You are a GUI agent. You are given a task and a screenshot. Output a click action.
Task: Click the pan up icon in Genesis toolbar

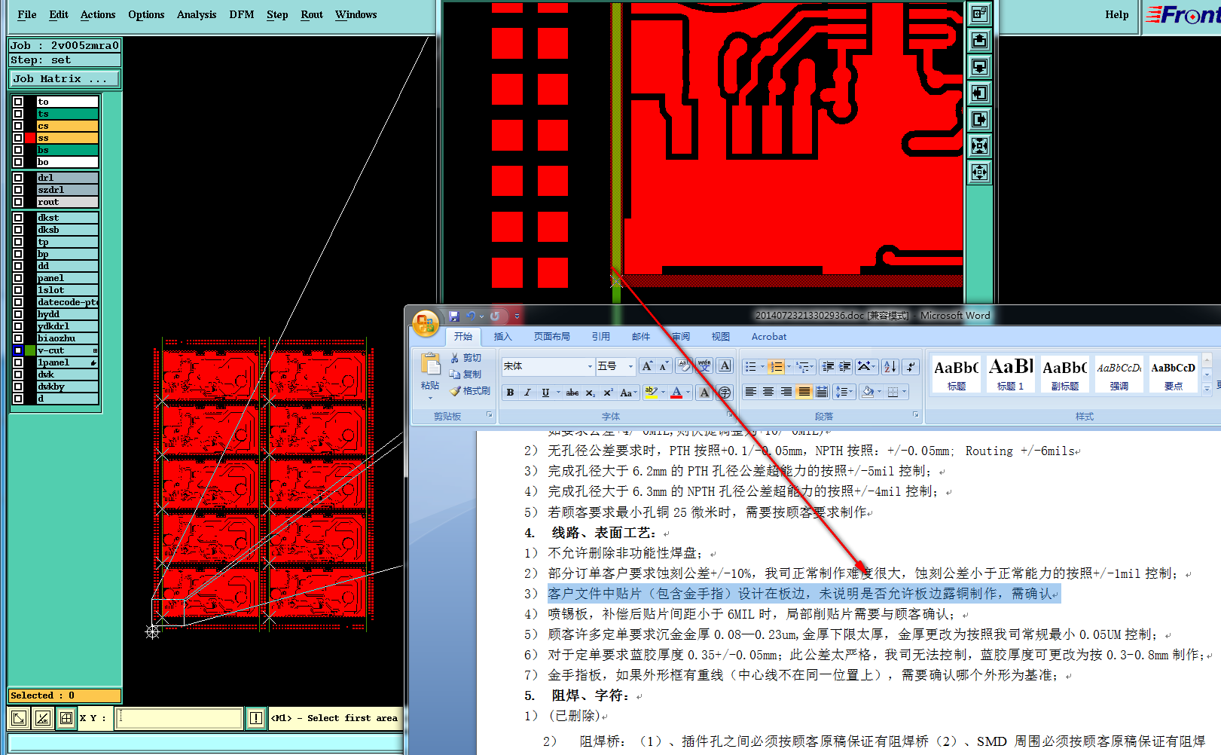(979, 40)
